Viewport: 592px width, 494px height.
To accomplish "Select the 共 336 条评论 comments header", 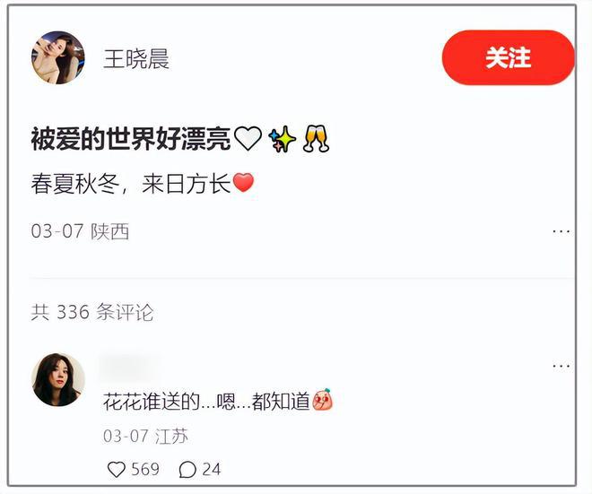I will coord(92,312).
